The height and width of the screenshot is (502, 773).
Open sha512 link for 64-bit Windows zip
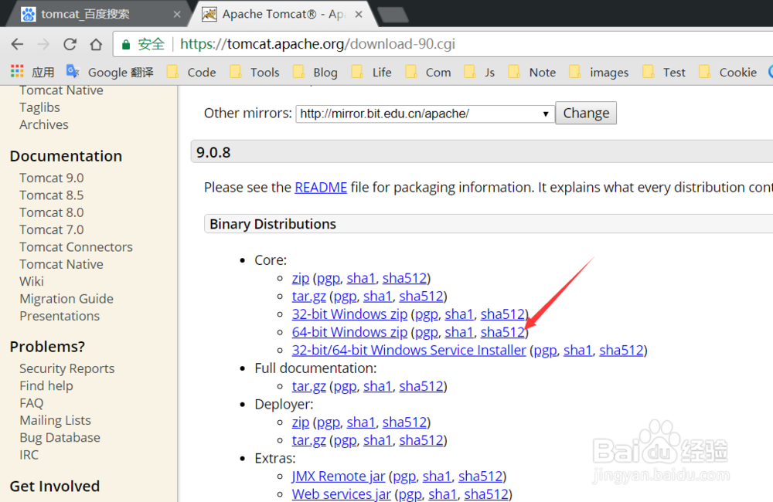pos(502,333)
